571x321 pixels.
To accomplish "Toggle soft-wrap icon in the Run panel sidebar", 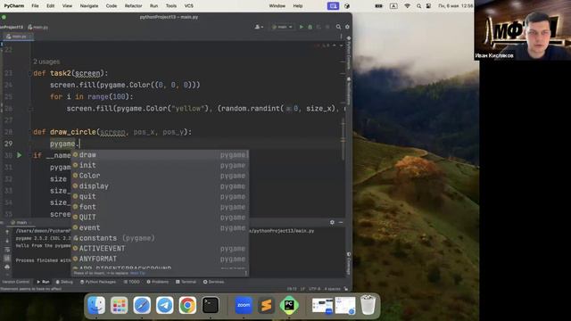I will 7,250.
